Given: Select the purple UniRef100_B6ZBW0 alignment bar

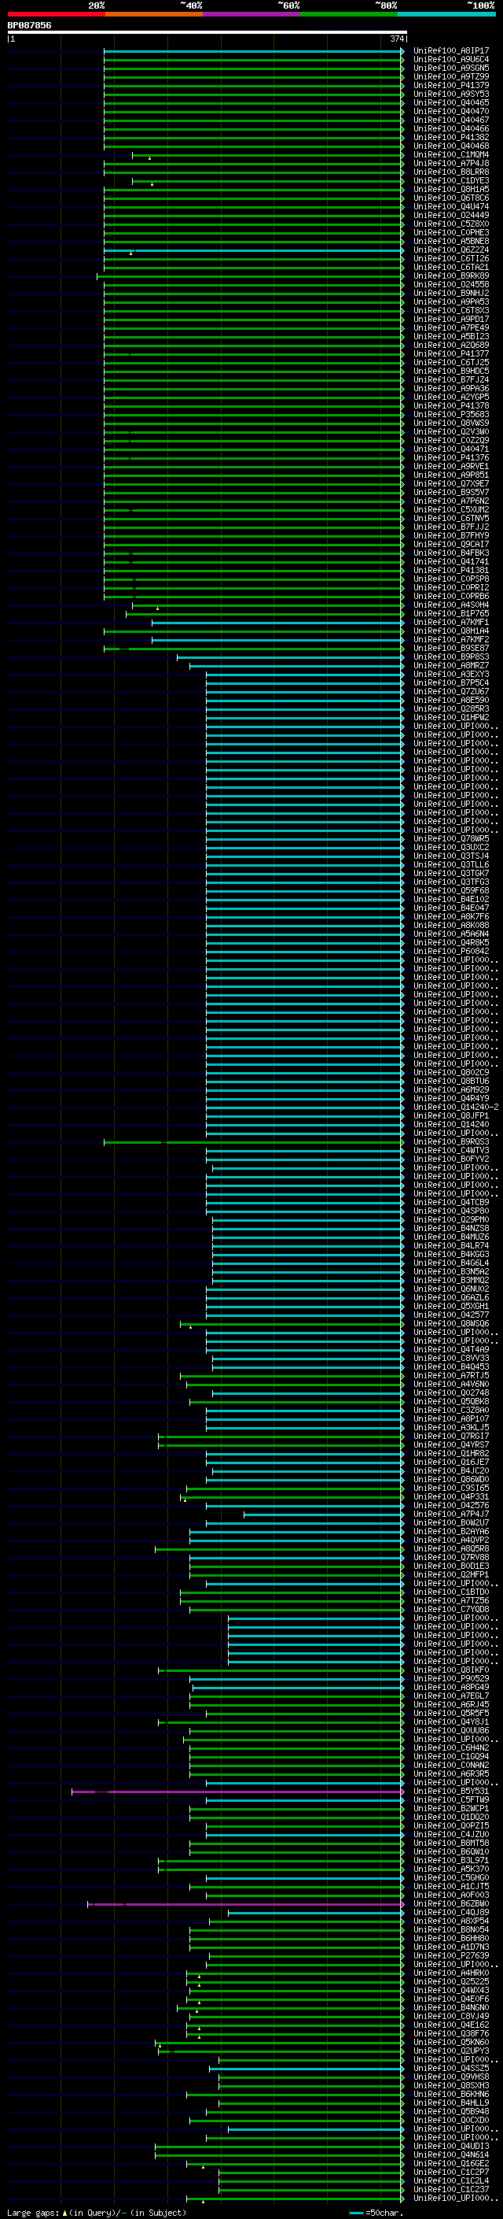Looking at the screenshot, I should [245, 1903].
